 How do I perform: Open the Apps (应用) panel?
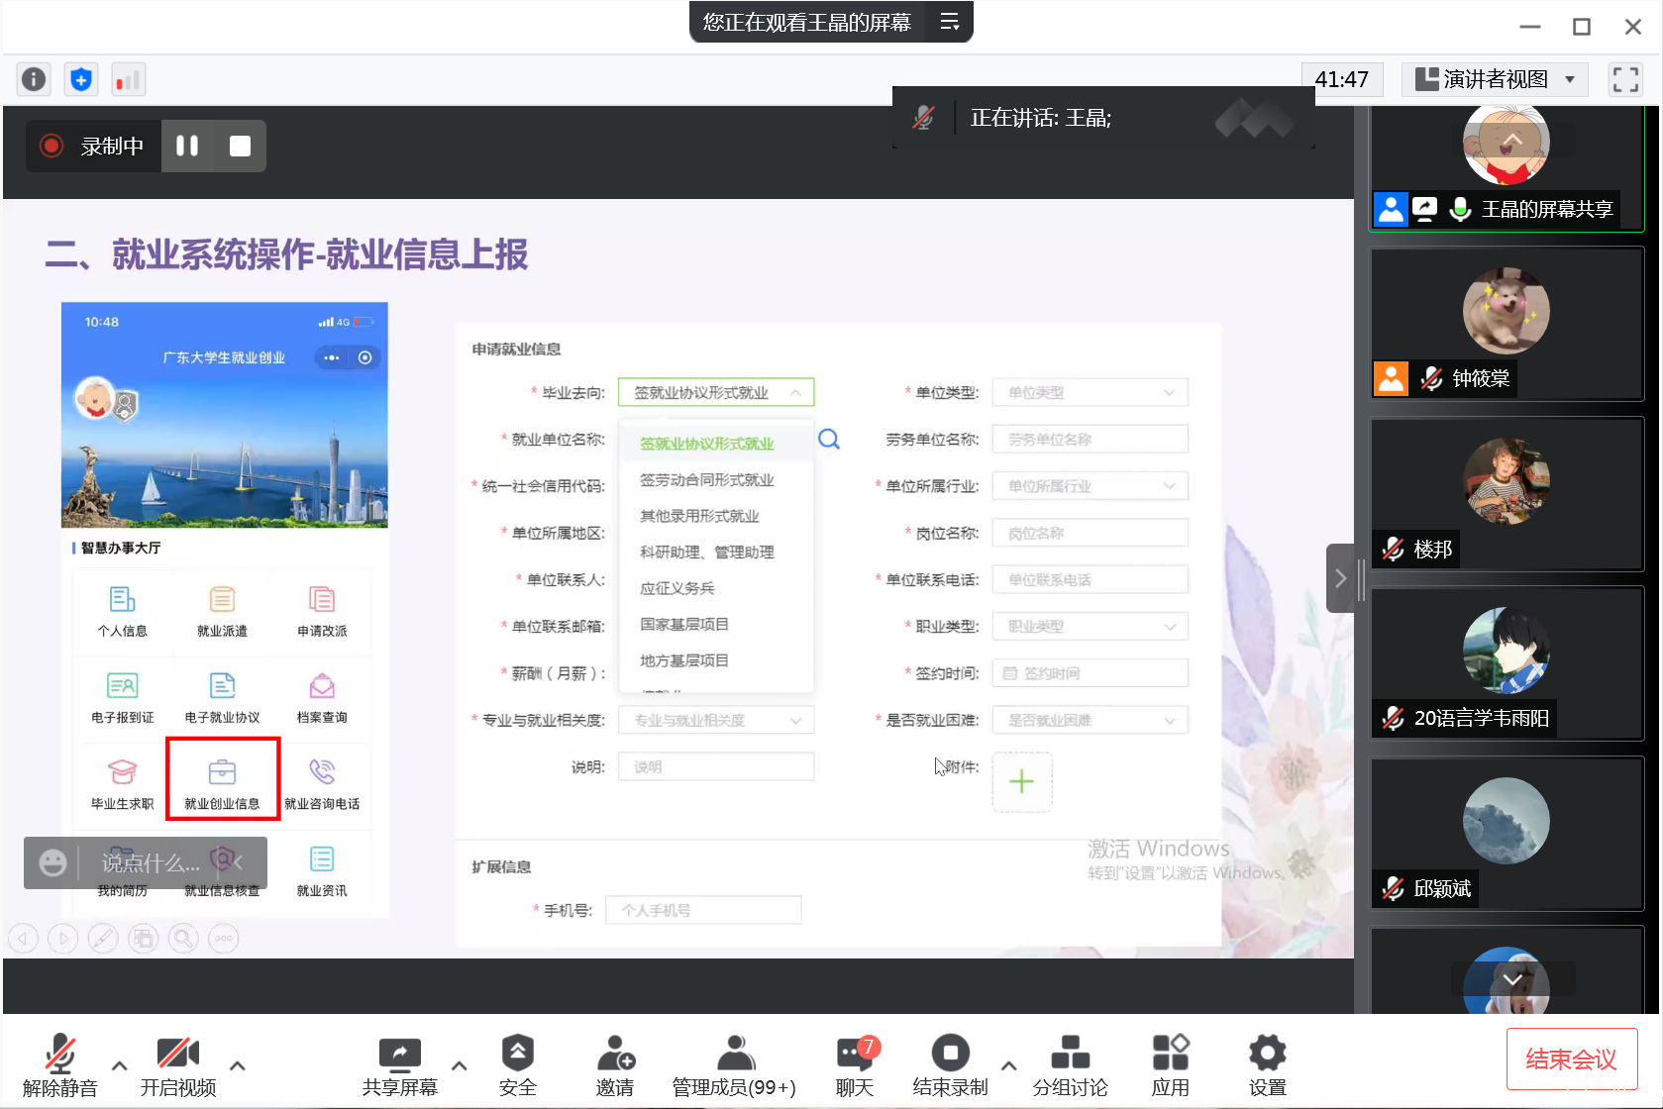tap(1170, 1065)
